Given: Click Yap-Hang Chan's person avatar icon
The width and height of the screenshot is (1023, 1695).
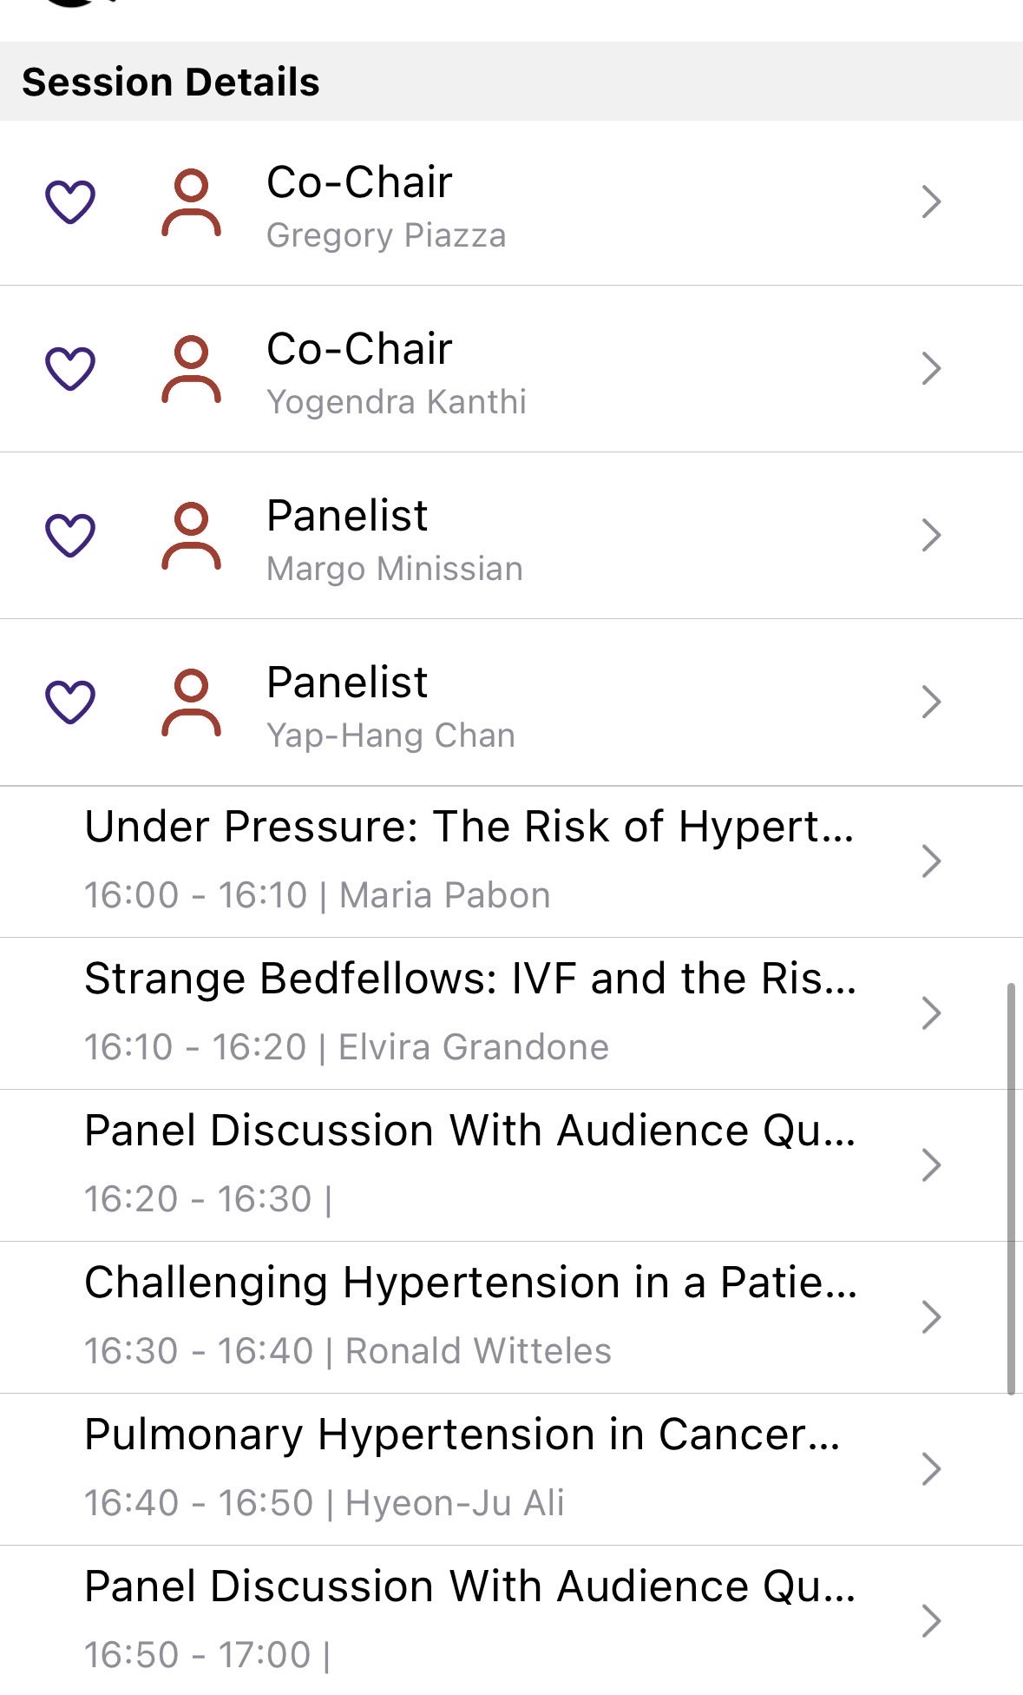Looking at the screenshot, I should point(191,702).
